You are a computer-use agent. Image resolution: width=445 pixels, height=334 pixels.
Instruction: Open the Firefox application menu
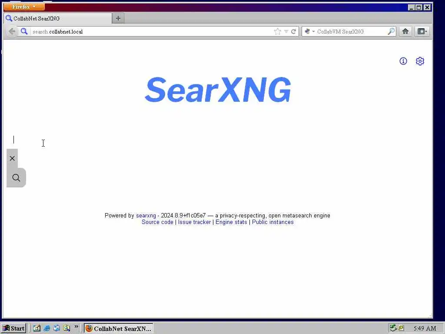click(x=24, y=7)
